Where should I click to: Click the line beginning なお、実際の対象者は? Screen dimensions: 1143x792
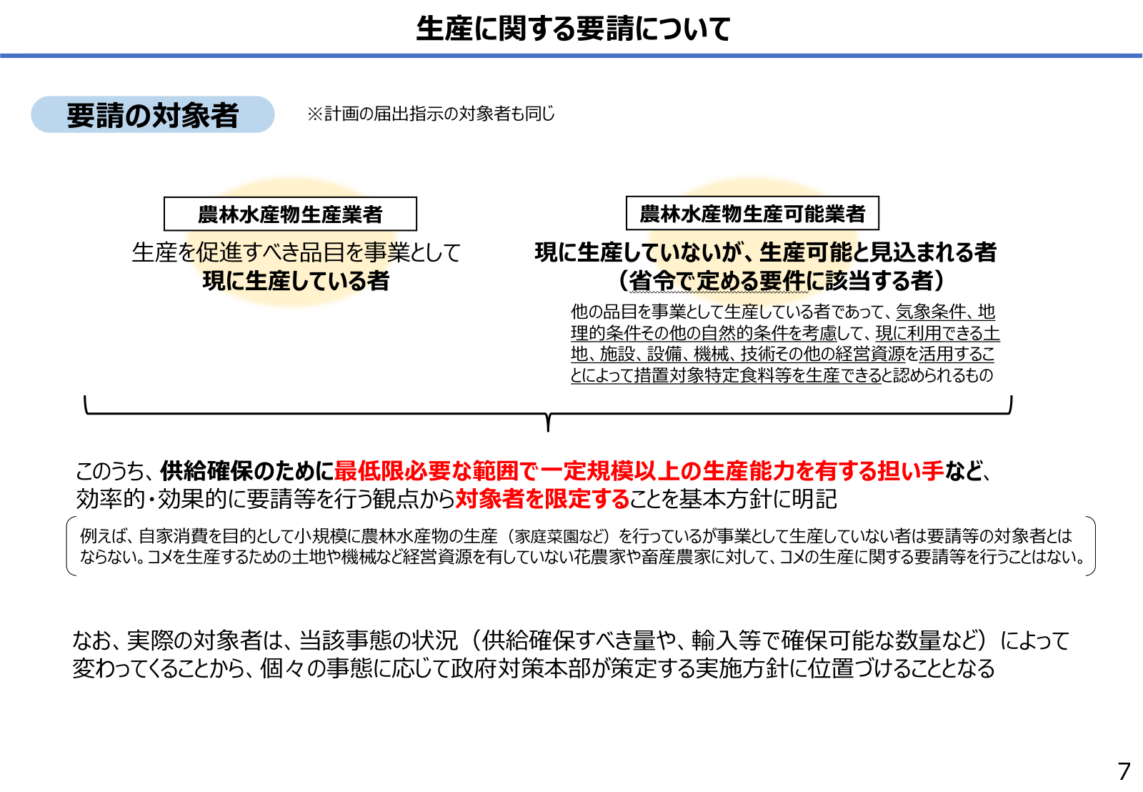(570, 640)
